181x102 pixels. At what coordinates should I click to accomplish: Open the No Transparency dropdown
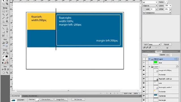point(157,13)
